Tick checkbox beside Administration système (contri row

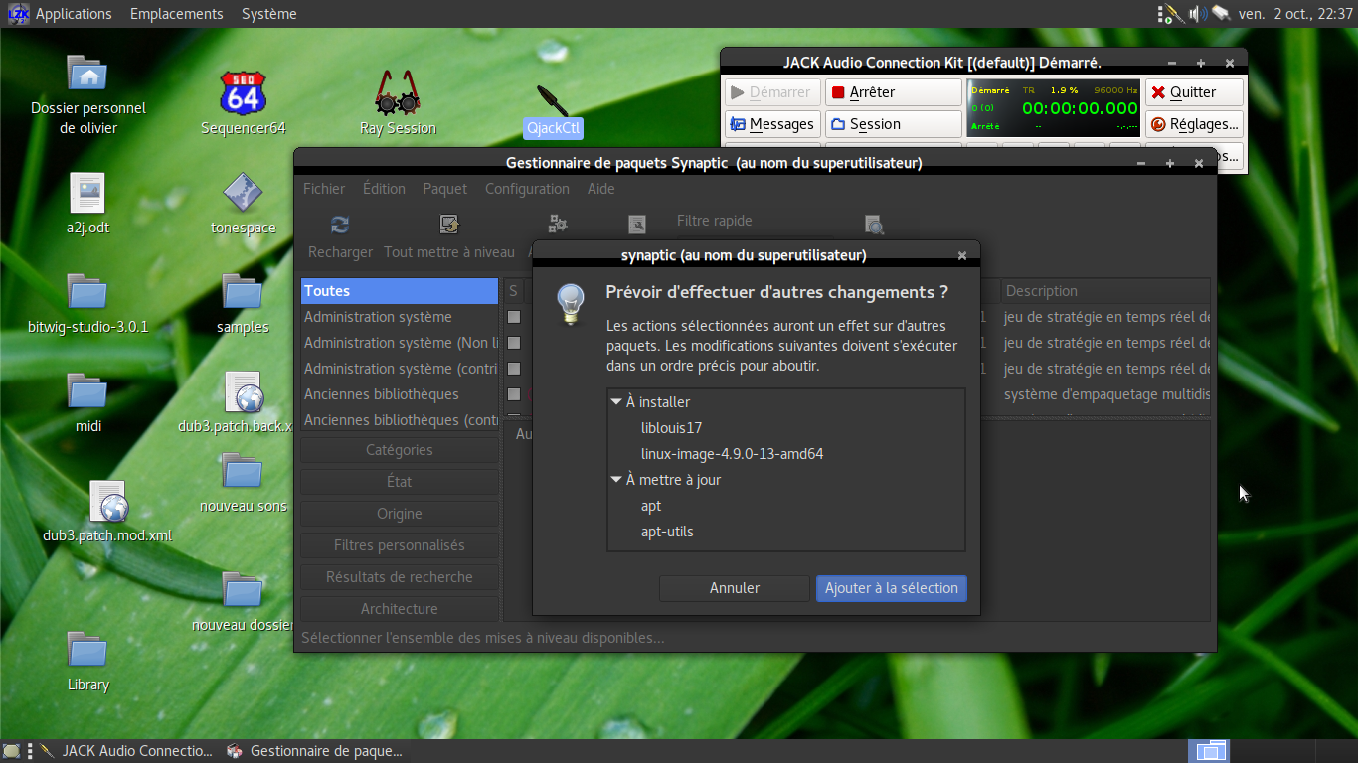(514, 369)
